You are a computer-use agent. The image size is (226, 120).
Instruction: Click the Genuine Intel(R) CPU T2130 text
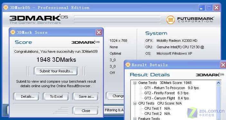click(180, 47)
